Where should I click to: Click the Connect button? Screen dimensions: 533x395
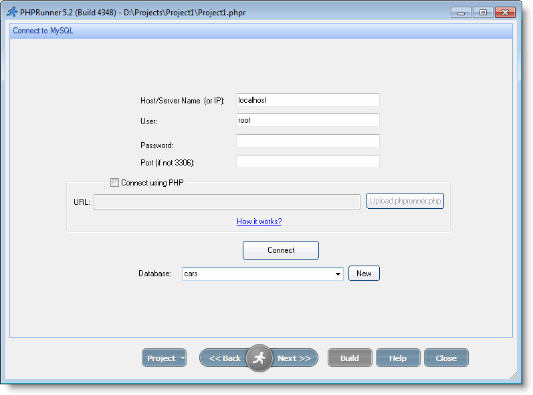point(281,250)
